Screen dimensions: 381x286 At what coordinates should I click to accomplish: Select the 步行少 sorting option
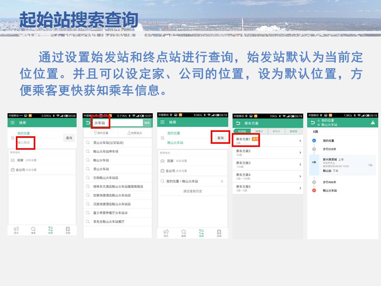[276, 131]
